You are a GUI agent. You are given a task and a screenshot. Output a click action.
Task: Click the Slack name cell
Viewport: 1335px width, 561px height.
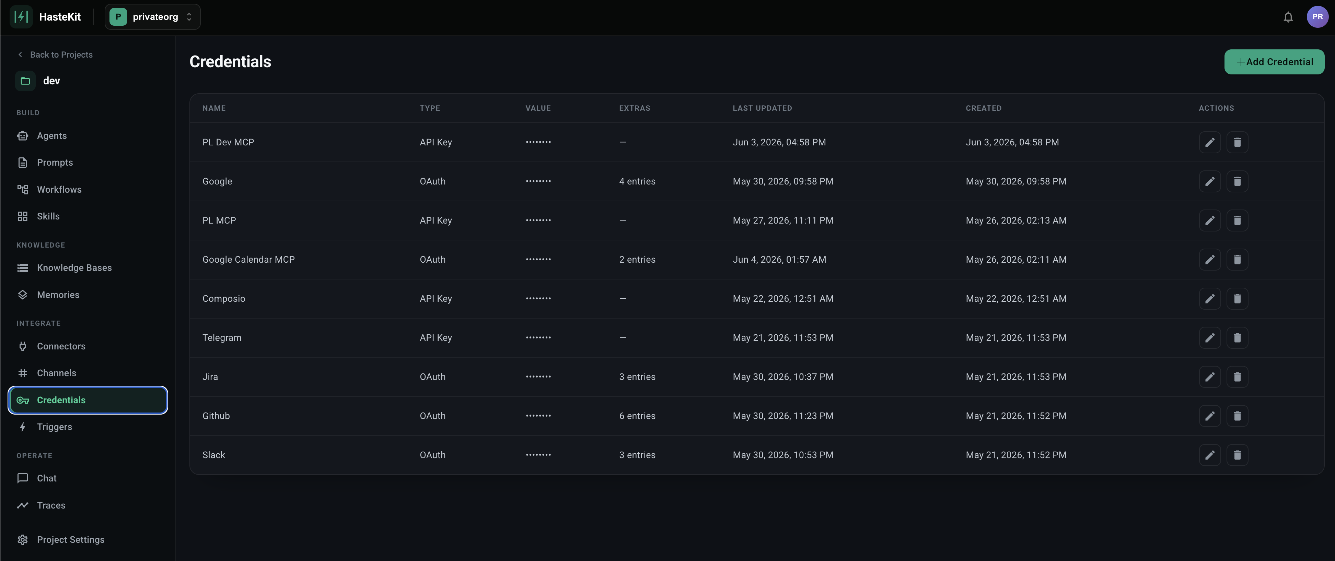pyautogui.click(x=213, y=455)
